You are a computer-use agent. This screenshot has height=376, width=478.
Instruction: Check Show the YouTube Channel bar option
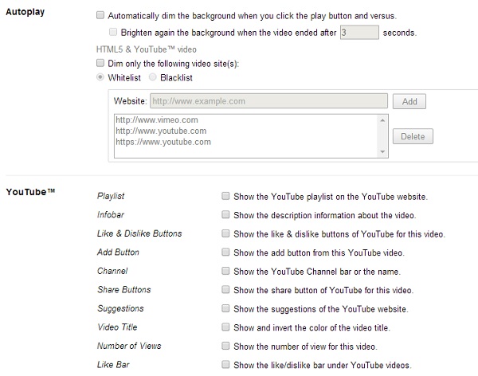tap(225, 271)
